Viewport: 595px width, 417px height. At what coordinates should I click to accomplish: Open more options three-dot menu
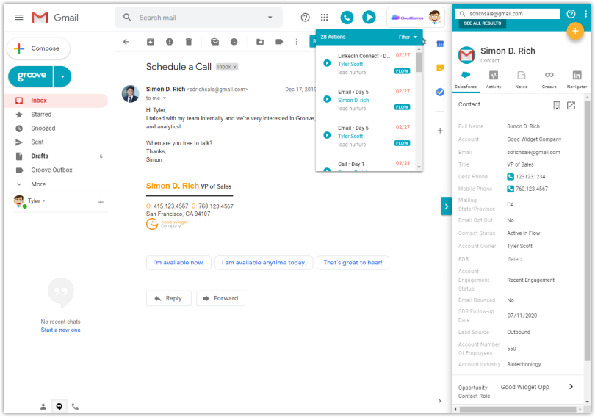click(297, 42)
